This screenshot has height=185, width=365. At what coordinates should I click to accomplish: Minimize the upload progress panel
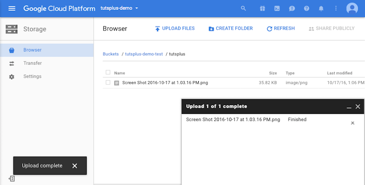(349, 107)
